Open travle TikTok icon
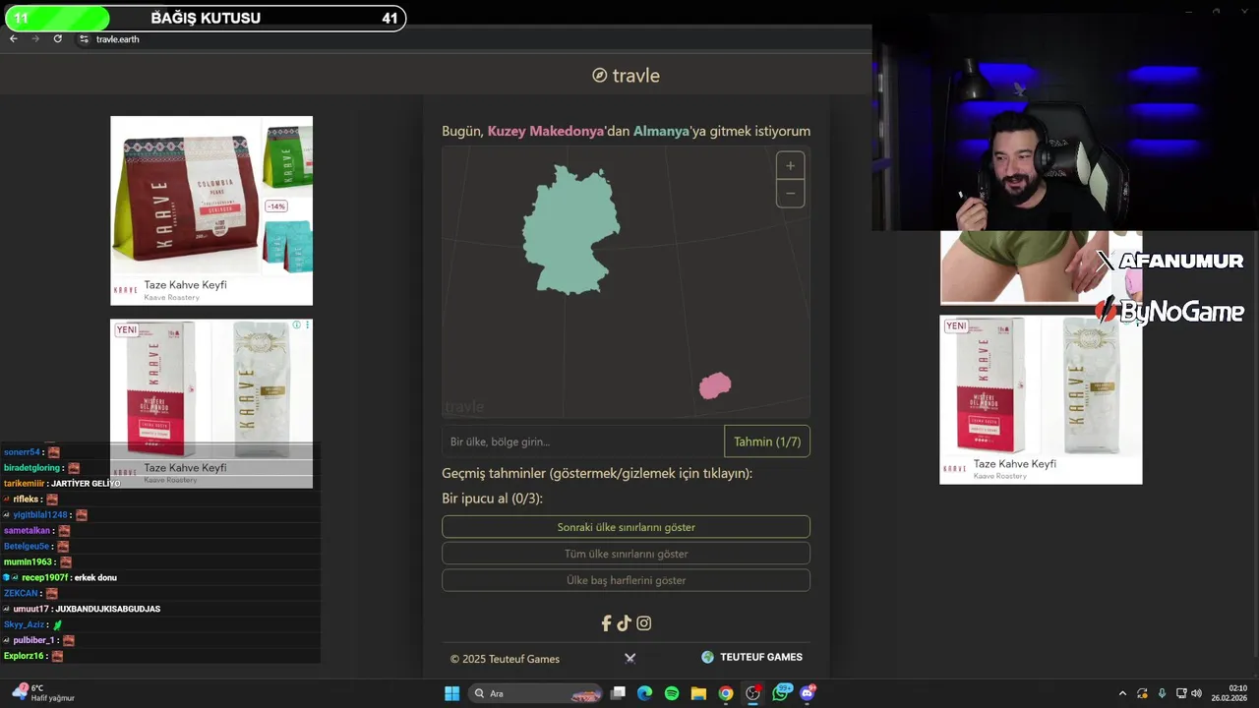 tap(624, 623)
